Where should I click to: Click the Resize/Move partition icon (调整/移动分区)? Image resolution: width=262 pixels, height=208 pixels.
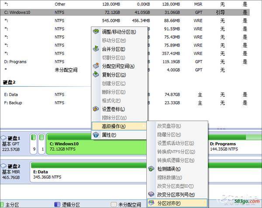click(96, 31)
